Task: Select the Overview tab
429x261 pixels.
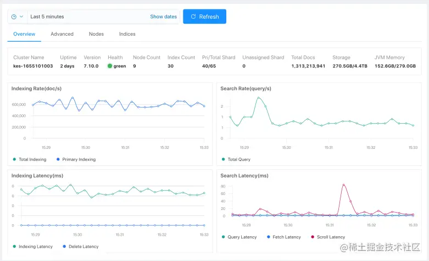Action: 24,34
